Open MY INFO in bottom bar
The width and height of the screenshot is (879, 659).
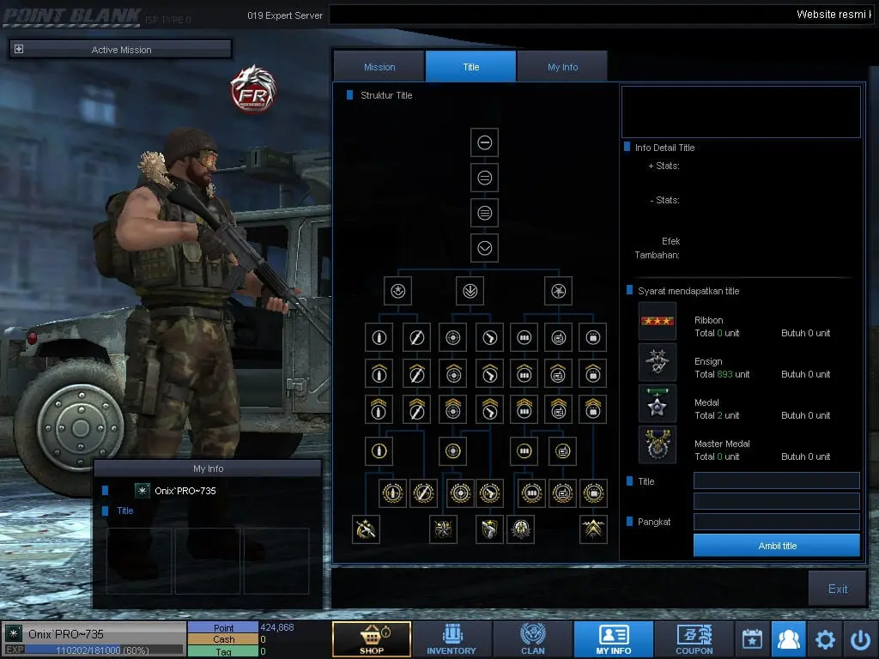tap(613, 638)
